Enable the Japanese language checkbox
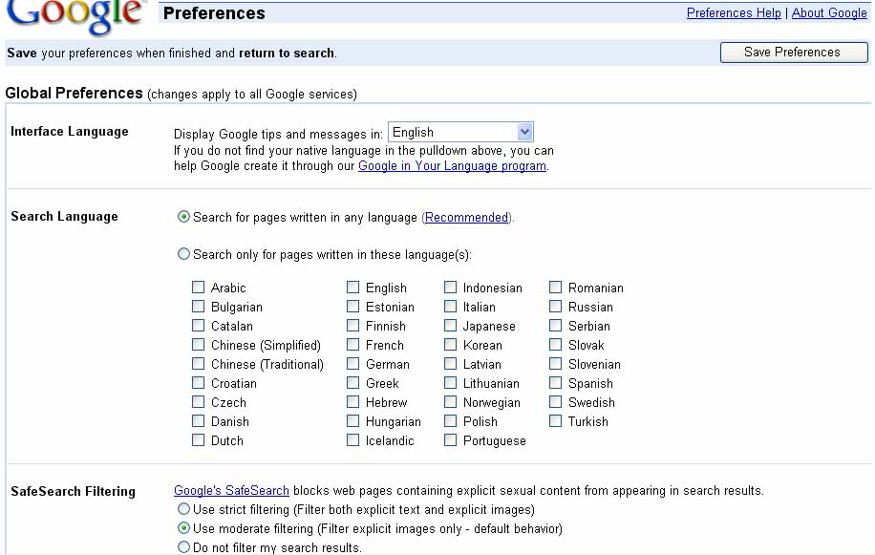875x555 pixels. tap(450, 326)
